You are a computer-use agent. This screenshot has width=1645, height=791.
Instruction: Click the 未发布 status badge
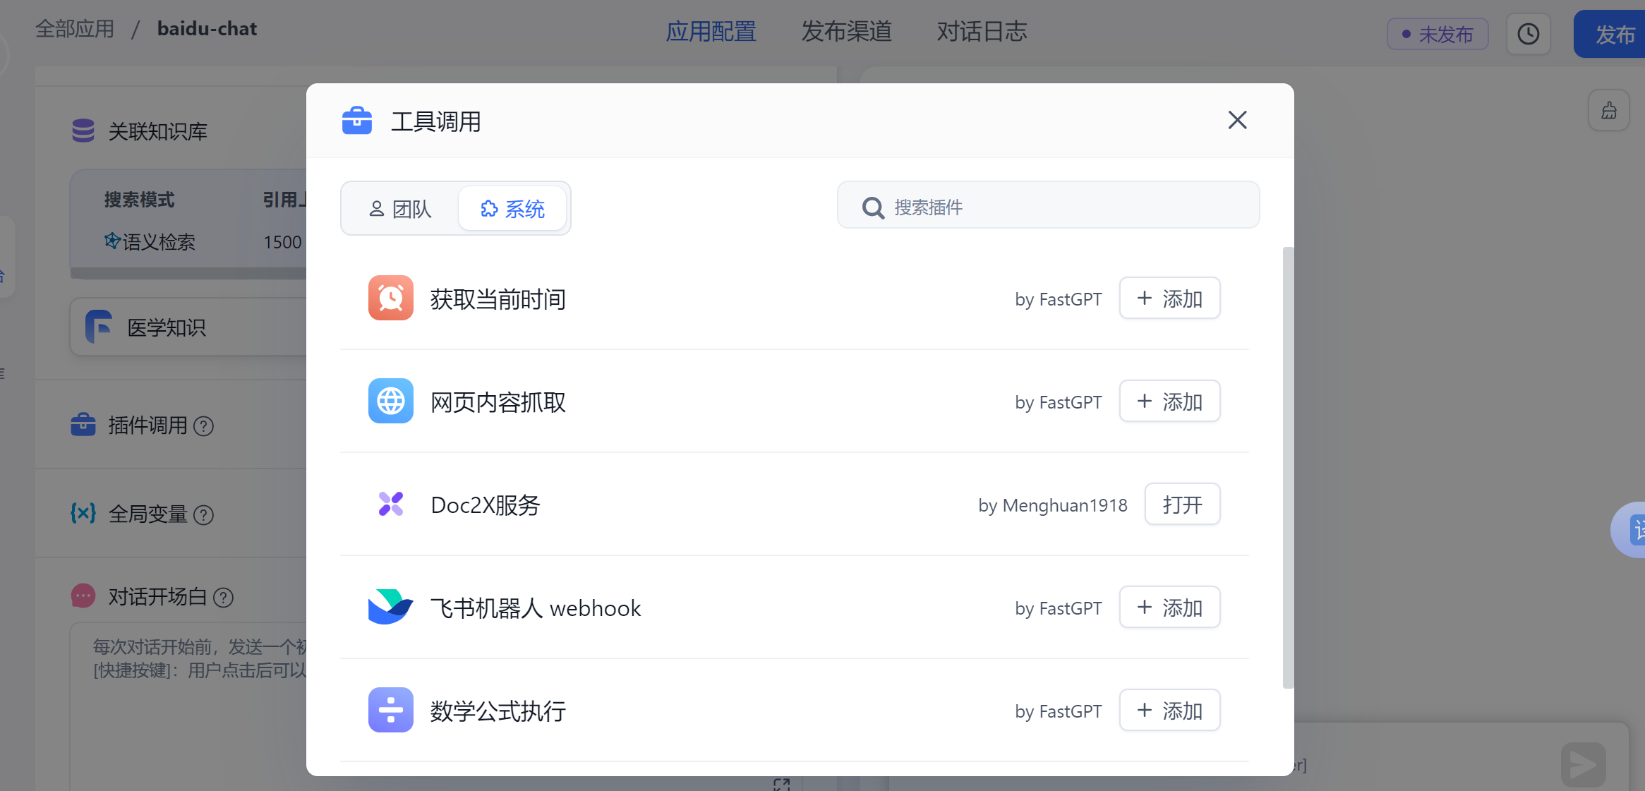(1438, 34)
